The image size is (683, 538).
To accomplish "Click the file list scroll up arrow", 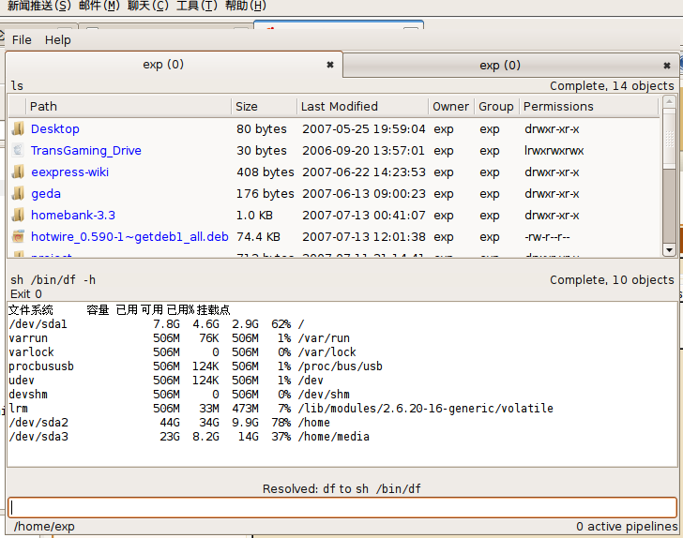I will coord(669,102).
